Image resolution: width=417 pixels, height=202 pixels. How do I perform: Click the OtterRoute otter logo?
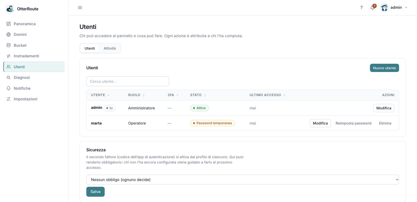tap(10, 9)
